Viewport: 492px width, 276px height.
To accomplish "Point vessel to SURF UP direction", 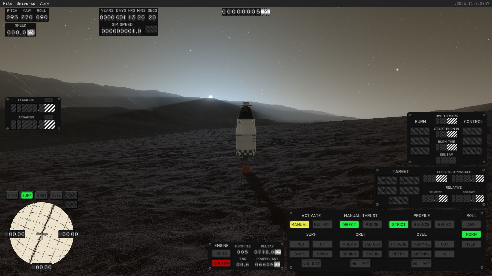I will (x=322, y=244).
